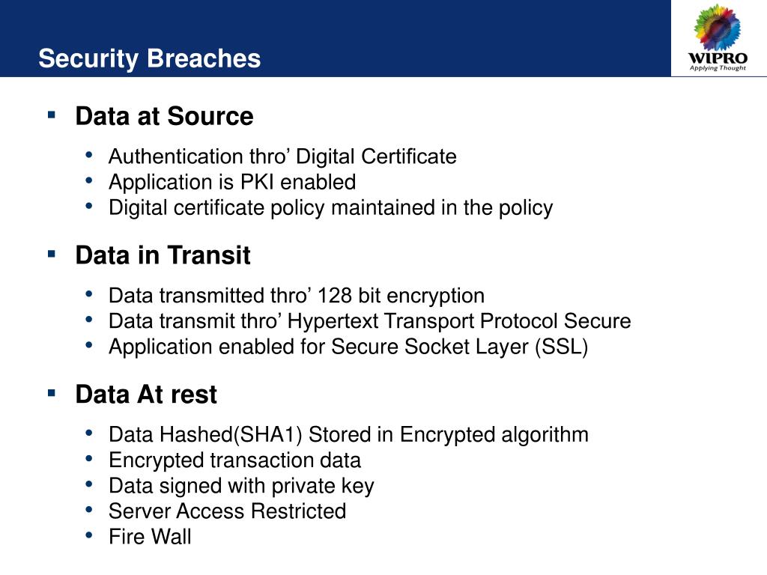Click Authentication thro' Digital Certificate line
767x575 pixels.
tap(282, 157)
